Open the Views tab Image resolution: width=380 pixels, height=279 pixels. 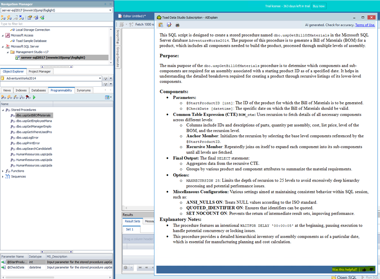click(7, 90)
